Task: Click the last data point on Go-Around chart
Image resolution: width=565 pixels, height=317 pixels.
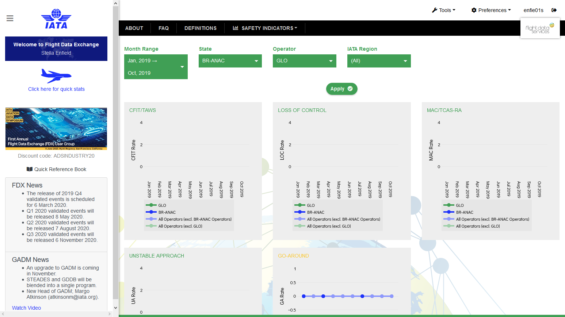Action: pyautogui.click(x=392, y=296)
